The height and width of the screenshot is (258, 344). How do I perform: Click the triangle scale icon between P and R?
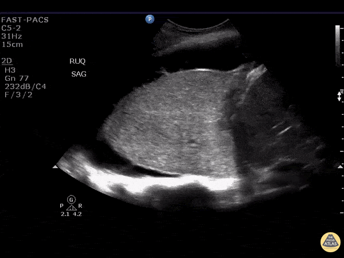[x=71, y=208]
